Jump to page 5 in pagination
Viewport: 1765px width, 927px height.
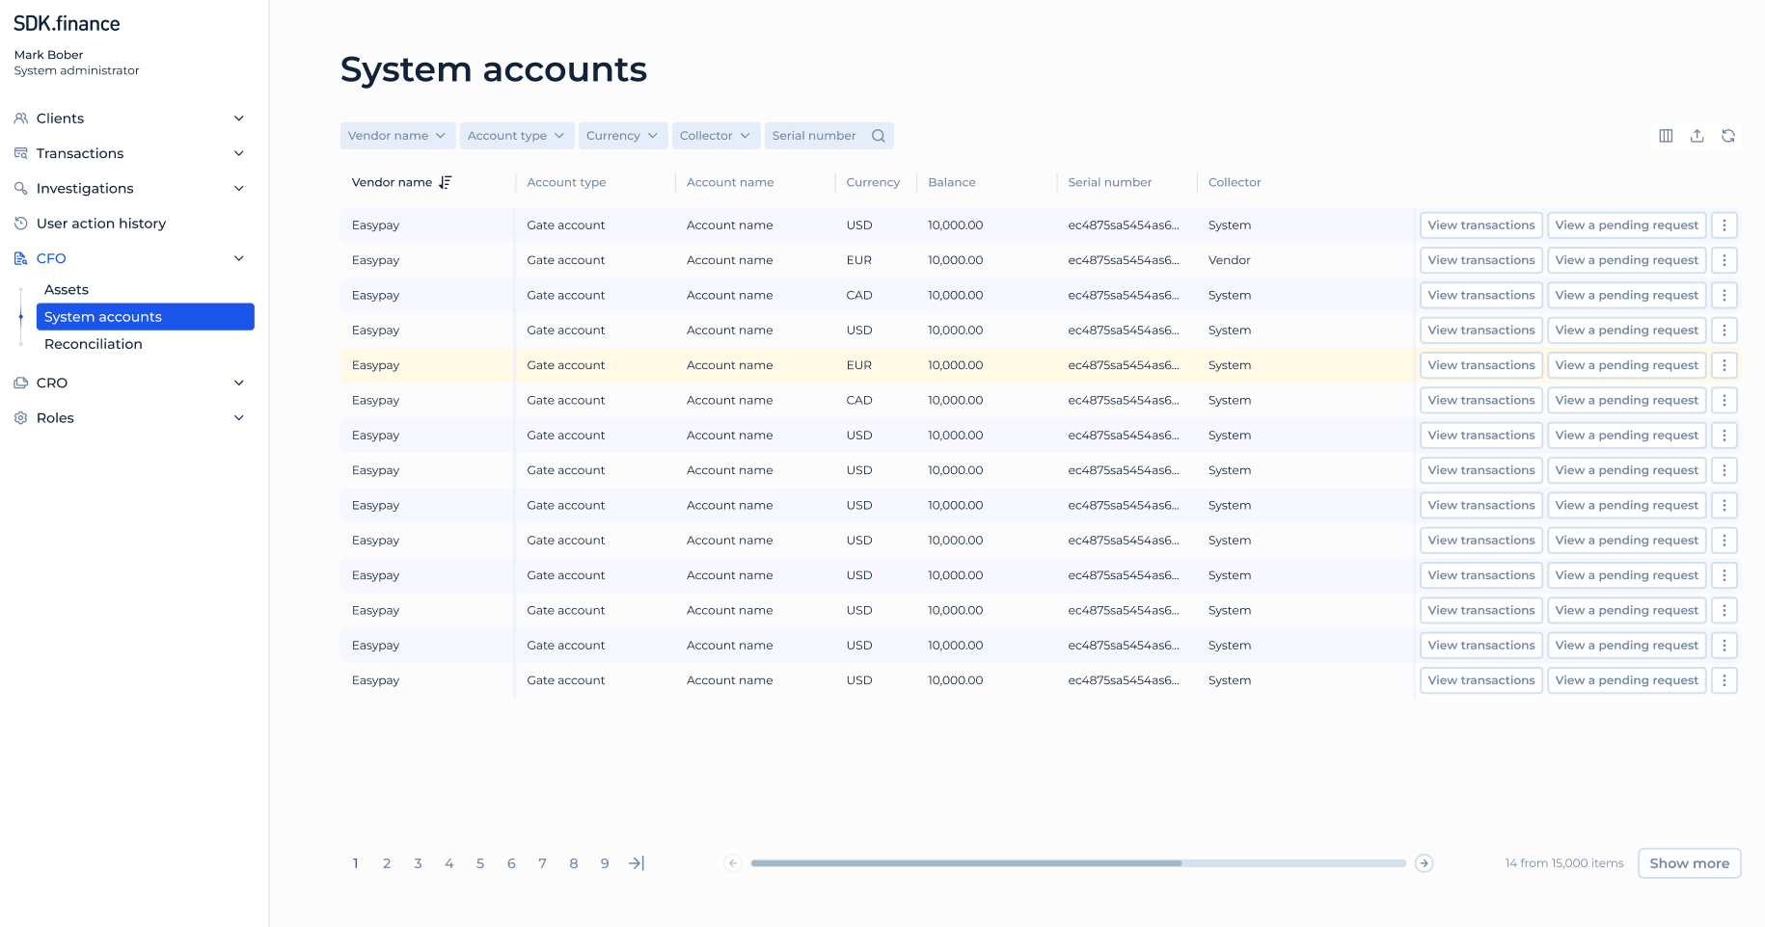pyautogui.click(x=480, y=863)
